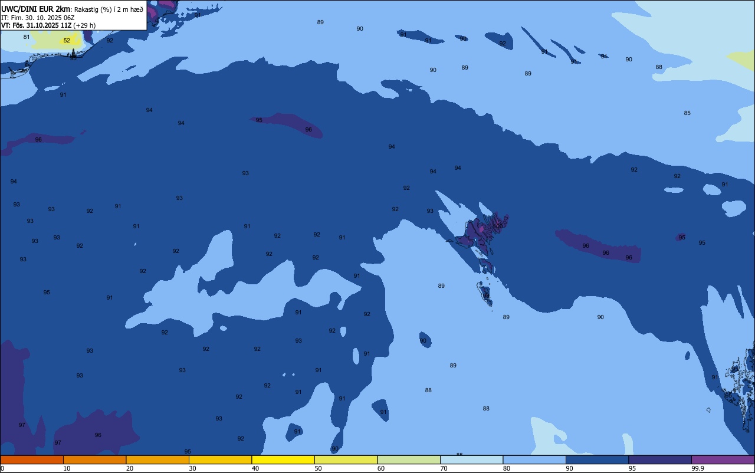
Task: Click the '100' value over the purple islands
Action: pos(498,226)
